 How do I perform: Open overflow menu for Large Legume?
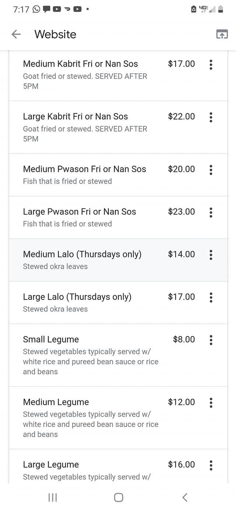click(x=211, y=465)
